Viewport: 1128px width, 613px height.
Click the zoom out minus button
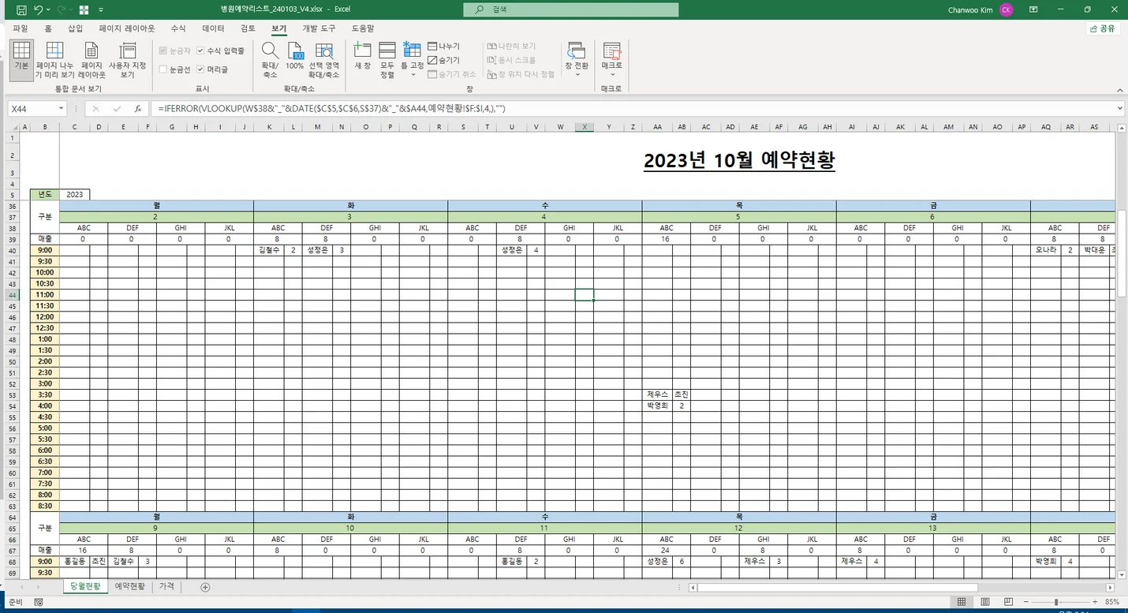pos(1025,603)
